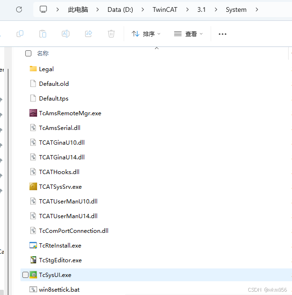Click the paste icon in toolbar
The height and width of the screenshot is (295, 292).
43,34
